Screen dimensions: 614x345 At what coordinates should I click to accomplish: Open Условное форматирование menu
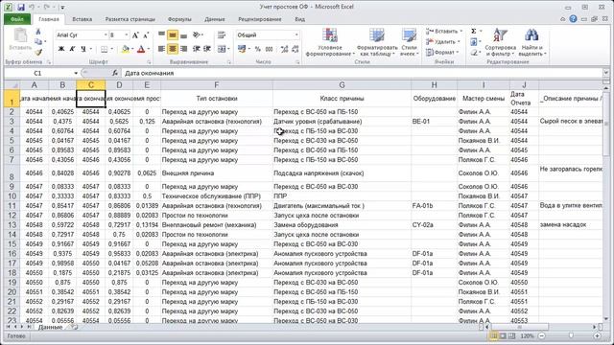pos(330,42)
